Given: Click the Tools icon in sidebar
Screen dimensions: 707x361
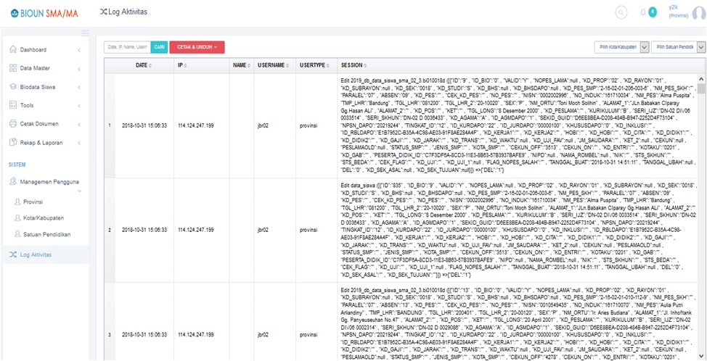Looking at the screenshot, I should click(x=13, y=105).
